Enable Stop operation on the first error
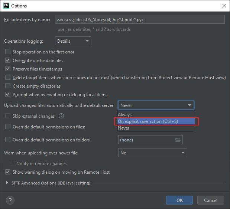The width and height of the screenshot is (230, 209). point(8,52)
